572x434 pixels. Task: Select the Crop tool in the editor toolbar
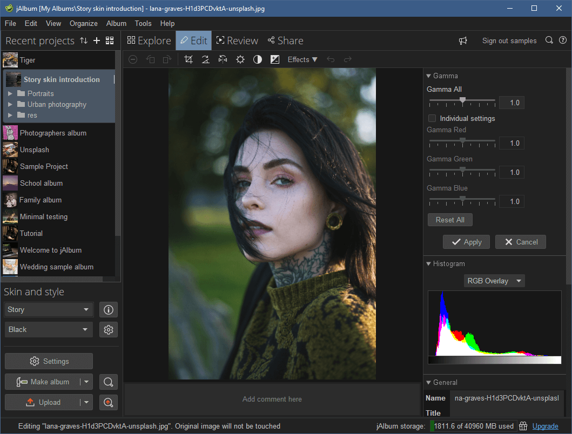point(188,59)
